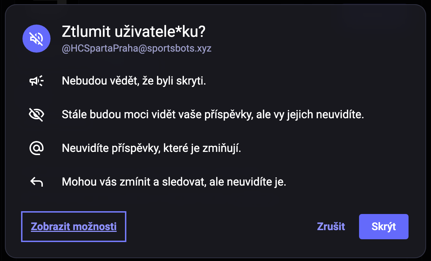431x261 pixels.
Task: Click the megaphone icon
Action: tap(37, 81)
